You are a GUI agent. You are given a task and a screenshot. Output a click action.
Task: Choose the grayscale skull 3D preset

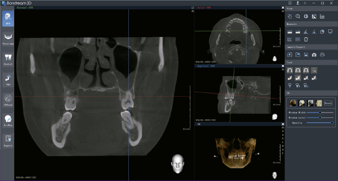(x=310, y=103)
